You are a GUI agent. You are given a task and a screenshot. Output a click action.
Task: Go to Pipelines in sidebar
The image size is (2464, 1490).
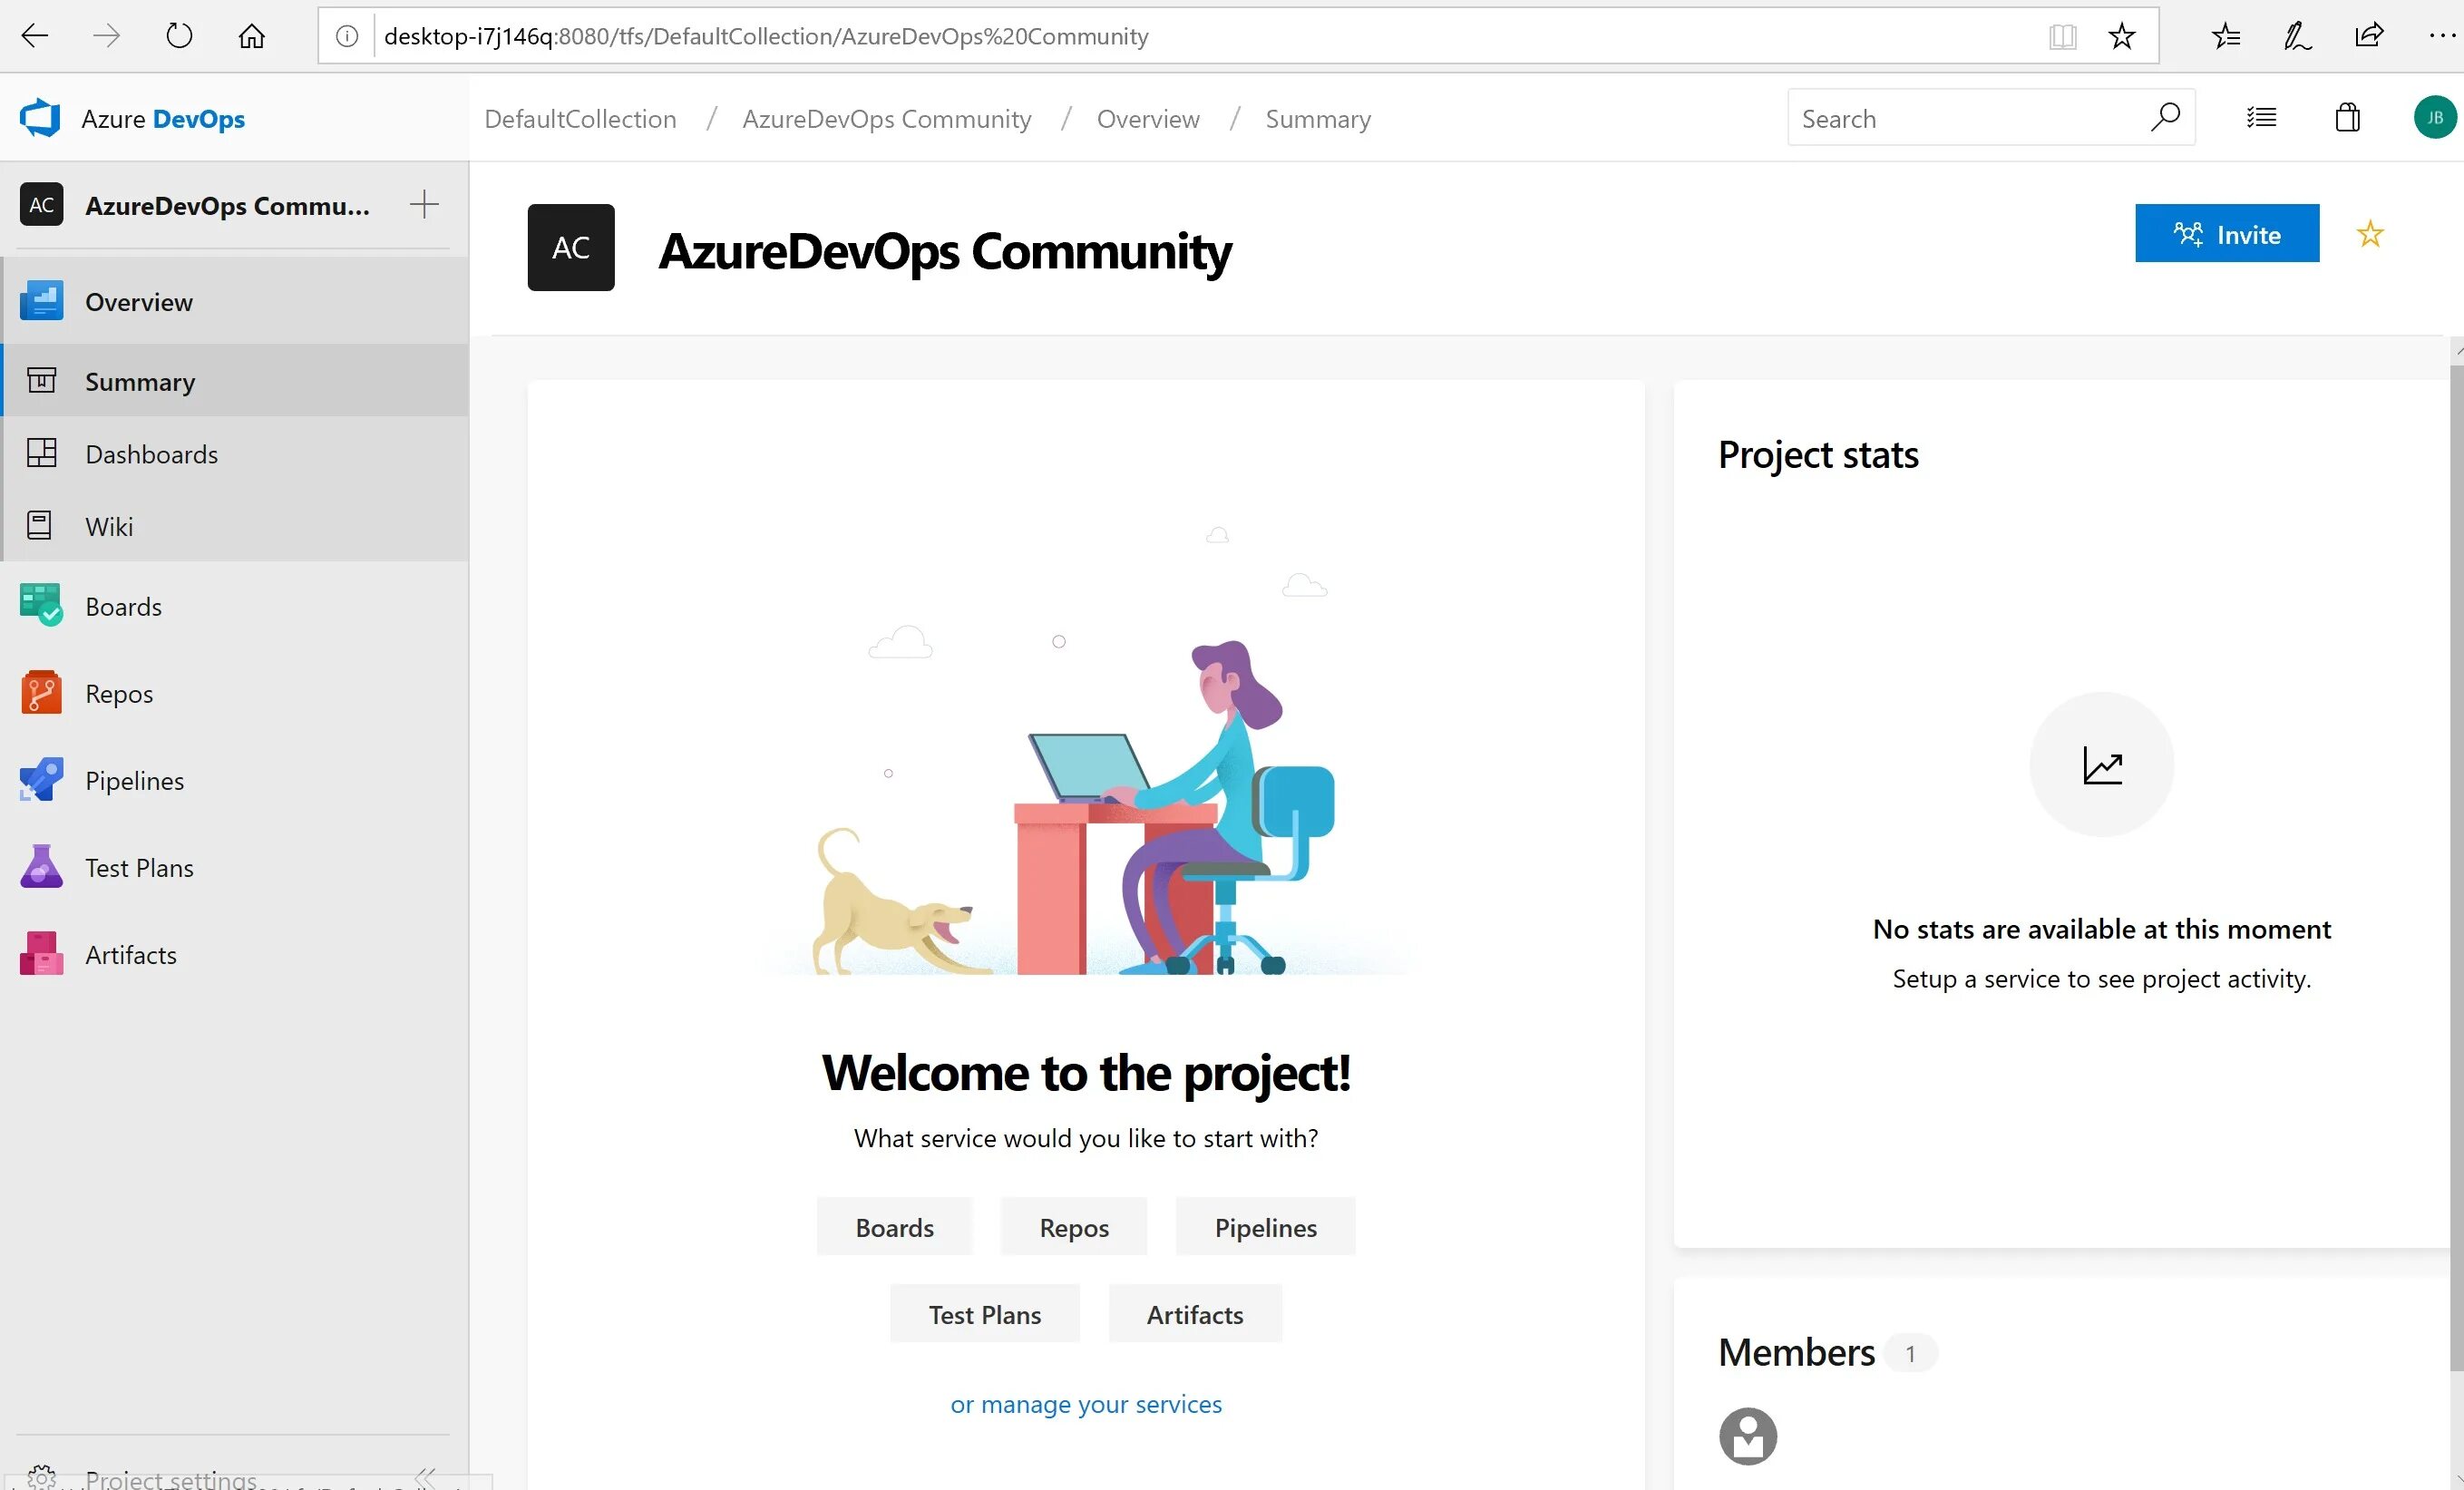pyautogui.click(x=134, y=781)
